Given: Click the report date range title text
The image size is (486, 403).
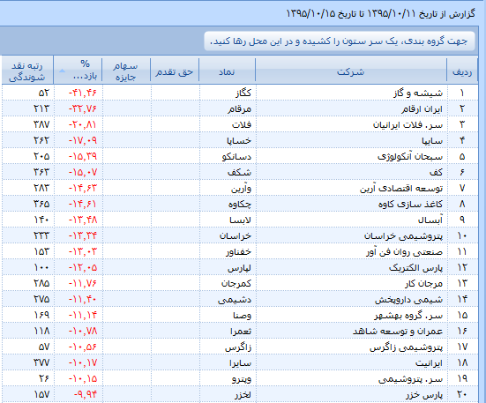Looking at the screenshot, I should click(380, 13).
